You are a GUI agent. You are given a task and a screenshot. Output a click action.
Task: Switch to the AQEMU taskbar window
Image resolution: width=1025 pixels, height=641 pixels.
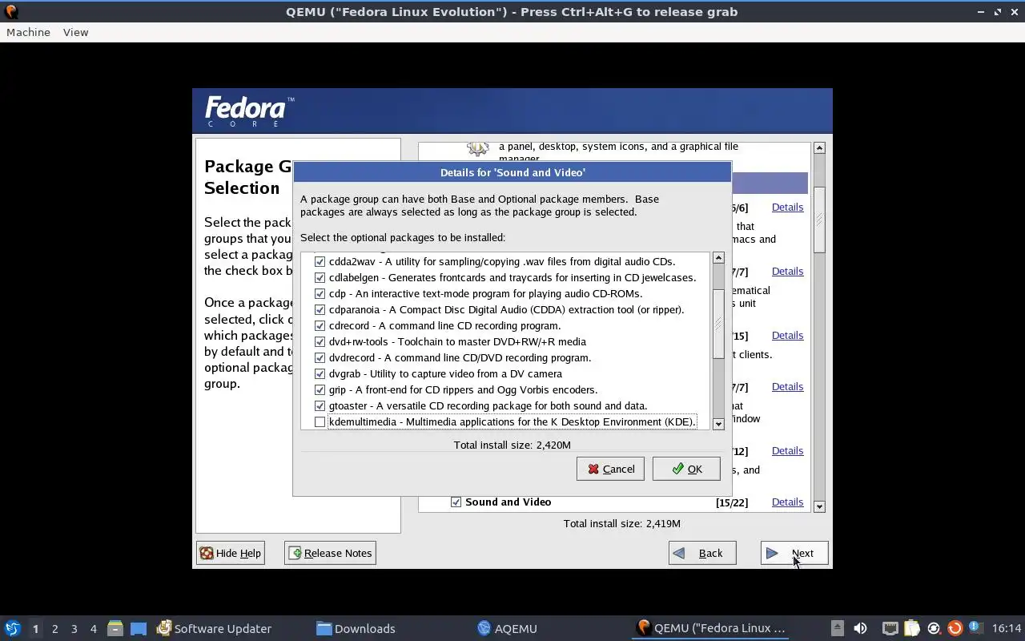pyautogui.click(x=508, y=628)
